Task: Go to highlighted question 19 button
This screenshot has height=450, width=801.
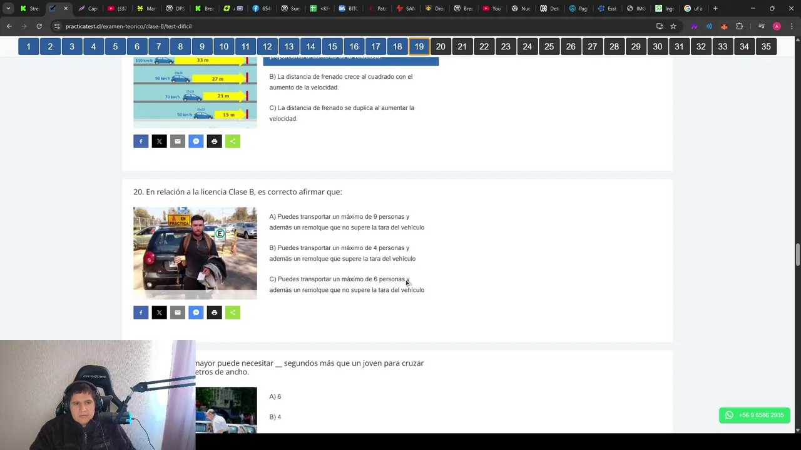Action: point(419,47)
